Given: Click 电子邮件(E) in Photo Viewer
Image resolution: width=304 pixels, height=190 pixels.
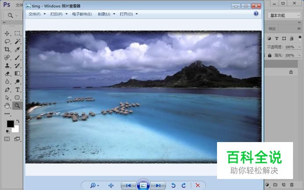Looking at the screenshot, I should tap(82, 14).
